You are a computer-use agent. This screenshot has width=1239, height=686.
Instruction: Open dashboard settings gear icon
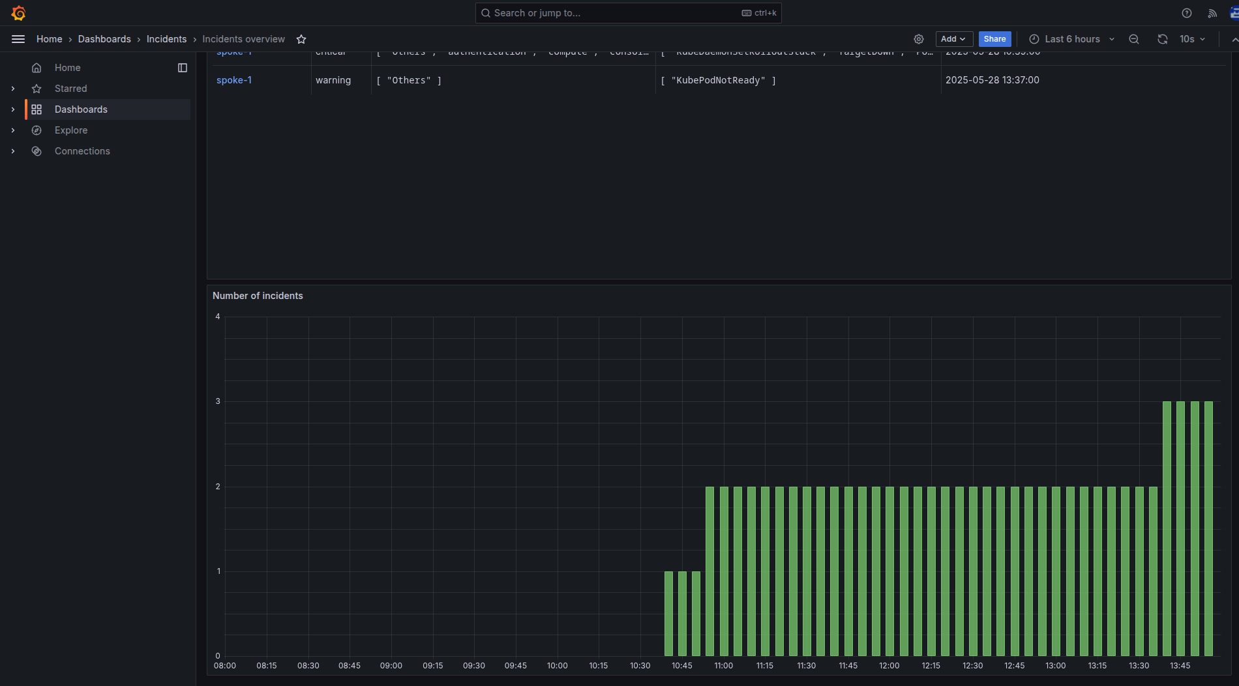click(919, 39)
